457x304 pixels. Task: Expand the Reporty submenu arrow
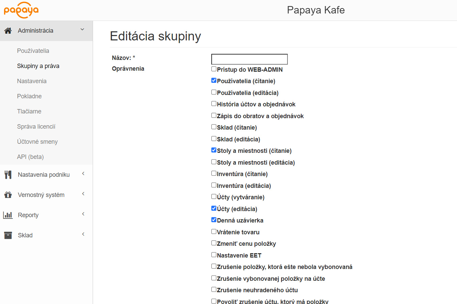click(83, 214)
